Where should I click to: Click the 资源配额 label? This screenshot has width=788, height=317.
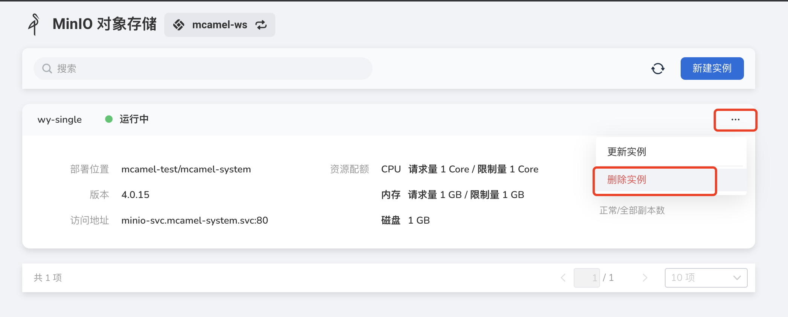pos(350,169)
